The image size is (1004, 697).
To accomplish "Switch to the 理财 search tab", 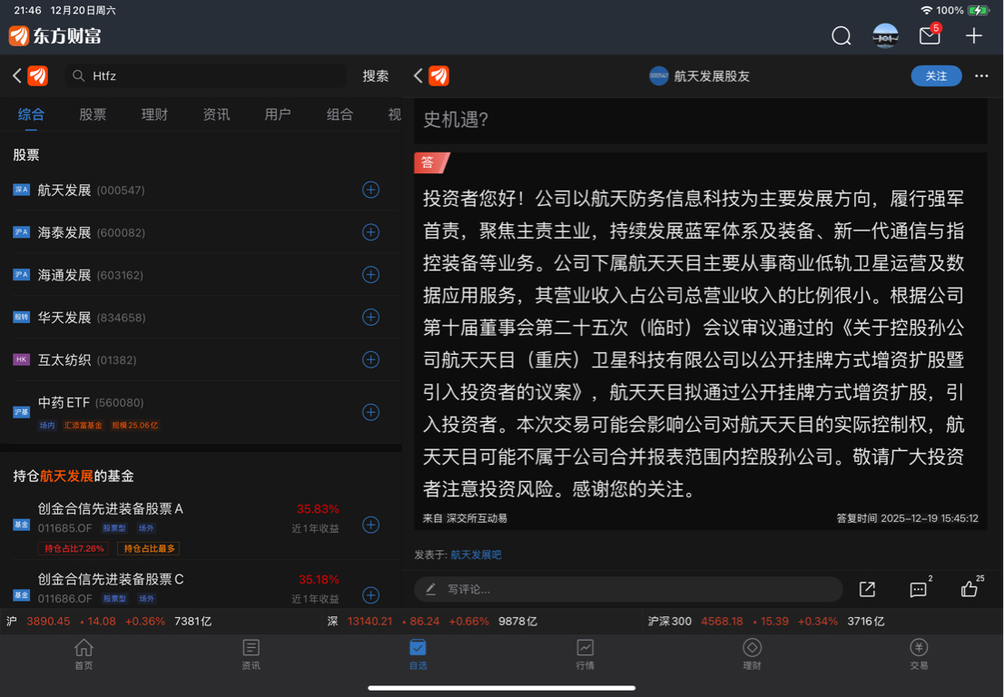I will click(154, 114).
